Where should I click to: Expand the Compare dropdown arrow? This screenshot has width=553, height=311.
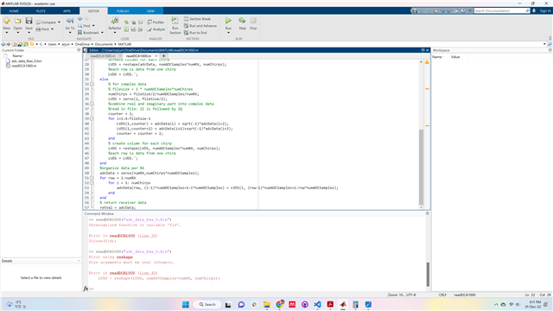pyautogui.click(x=59, y=22)
